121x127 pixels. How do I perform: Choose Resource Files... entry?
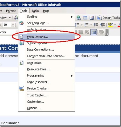pos(46,69)
